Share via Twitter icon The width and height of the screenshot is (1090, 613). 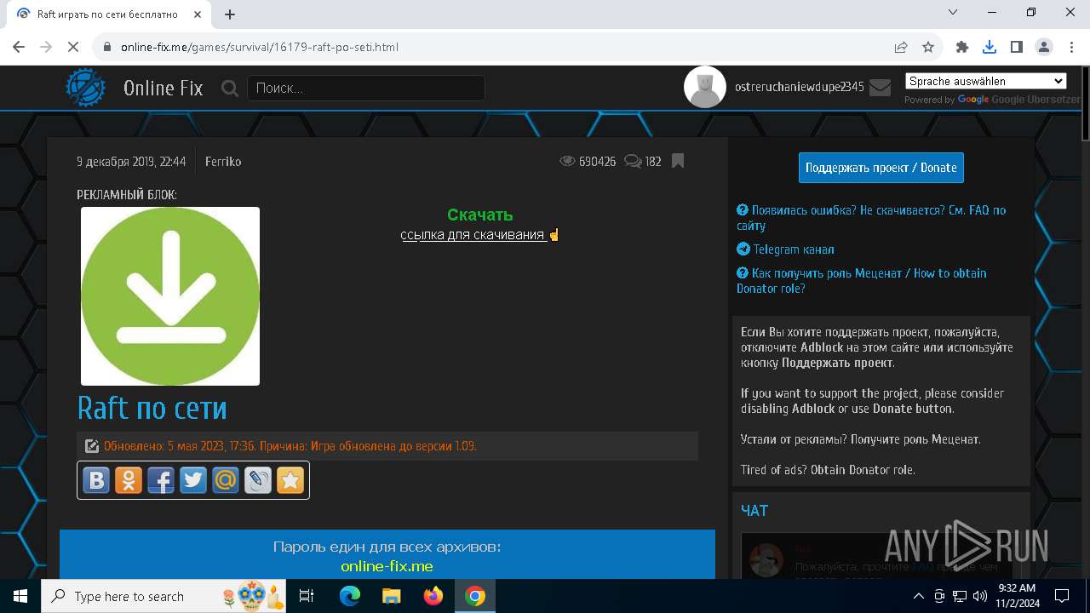pos(193,480)
